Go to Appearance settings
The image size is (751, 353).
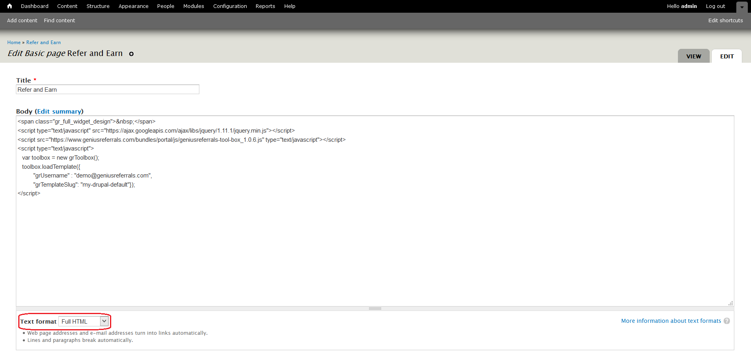coord(133,6)
